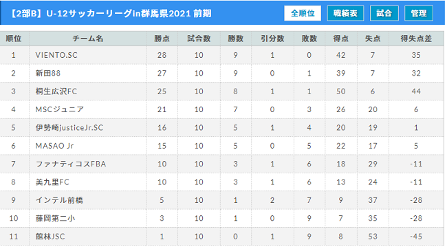Select the 美九里FC team name
Image resolution: width=447 pixels, height=249 pixels.
pos(52,182)
